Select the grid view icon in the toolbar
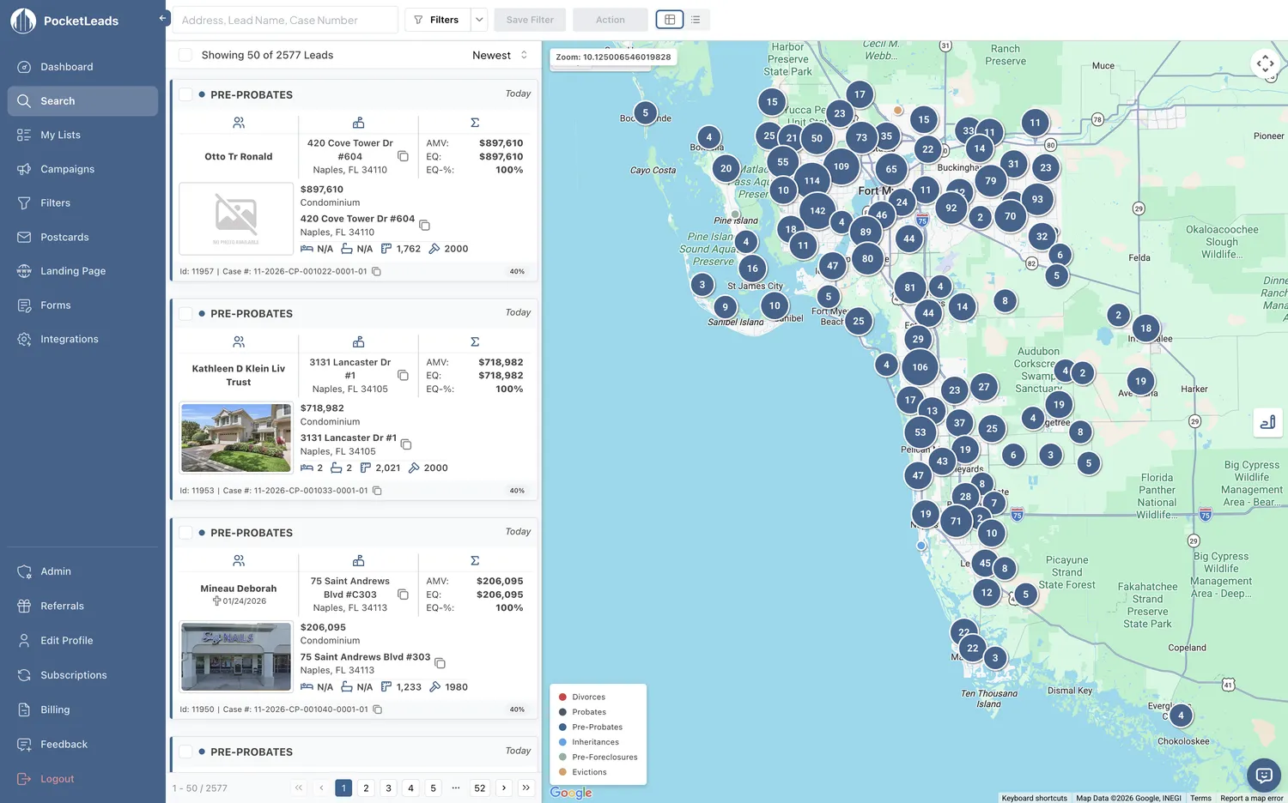The image size is (1288, 803). tap(669, 19)
